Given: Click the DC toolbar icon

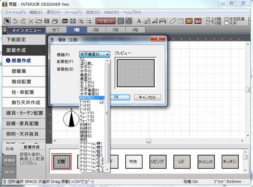Looking at the screenshot, I should point(189,21).
